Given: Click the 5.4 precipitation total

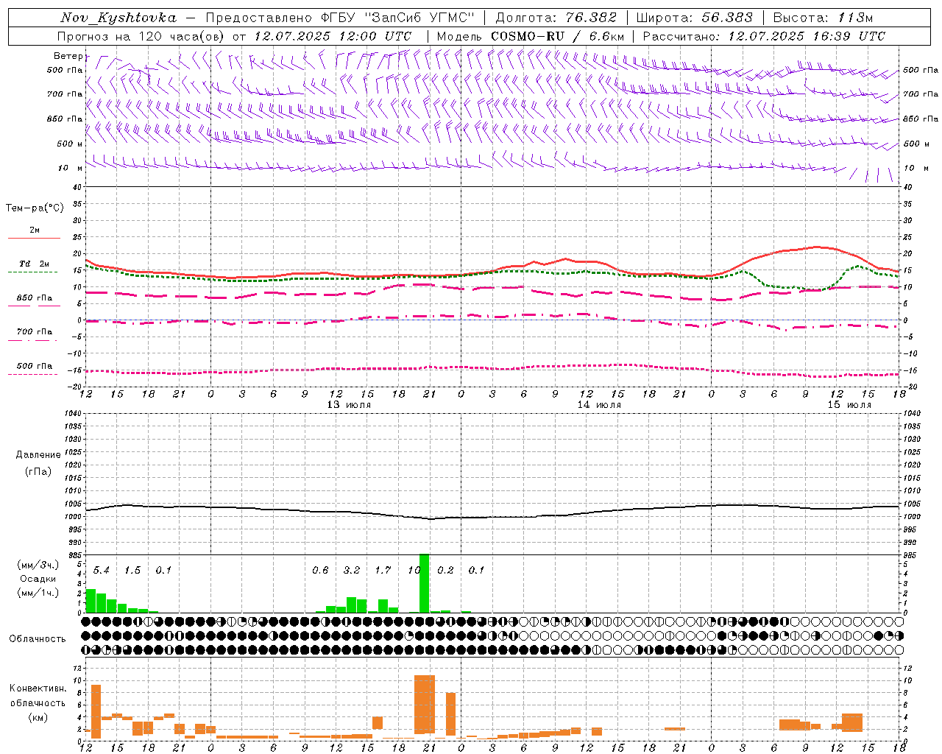Looking at the screenshot, I should click(x=101, y=570).
